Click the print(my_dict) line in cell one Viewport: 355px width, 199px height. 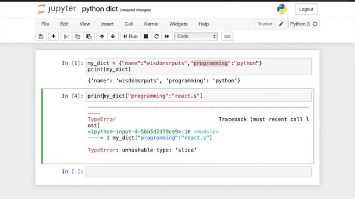tap(109, 70)
